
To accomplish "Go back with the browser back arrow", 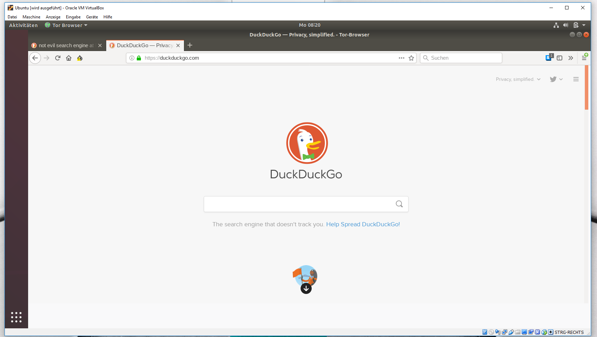I will [35, 58].
